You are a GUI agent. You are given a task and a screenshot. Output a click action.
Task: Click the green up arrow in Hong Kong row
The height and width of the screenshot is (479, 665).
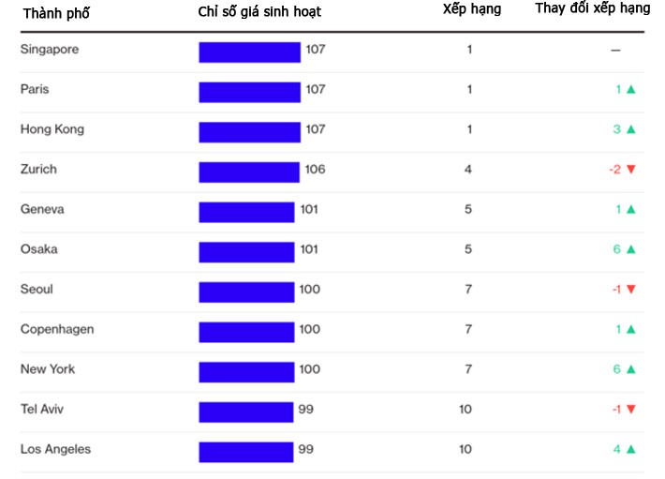631,130
